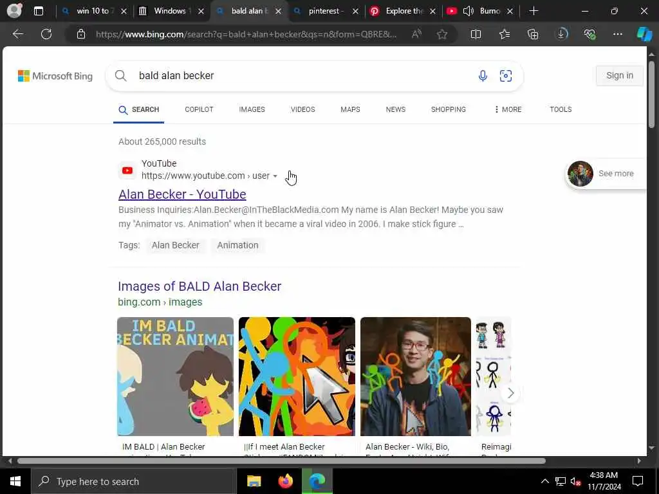
Task: Launch Firefox from the taskbar
Action: [285, 481]
